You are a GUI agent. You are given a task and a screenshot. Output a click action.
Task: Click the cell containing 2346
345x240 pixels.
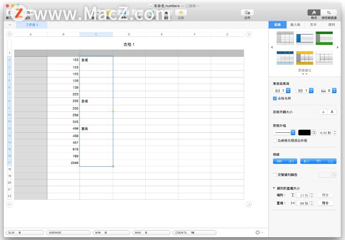click(x=63, y=163)
